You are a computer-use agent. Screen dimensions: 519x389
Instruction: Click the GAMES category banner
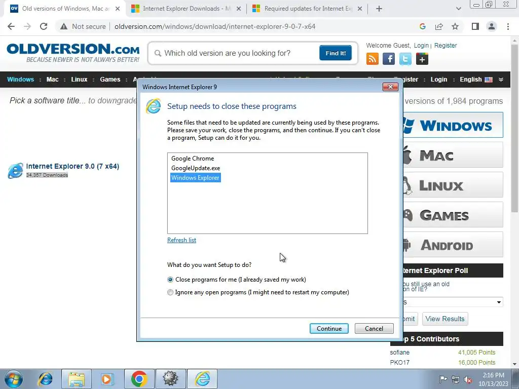coord(453,215)
